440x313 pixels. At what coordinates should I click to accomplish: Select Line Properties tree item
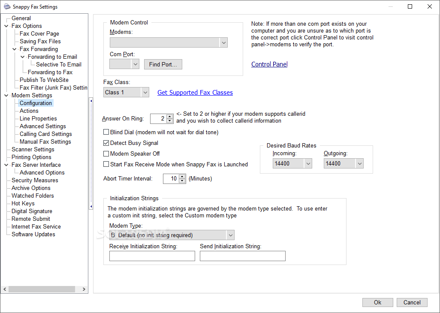click(38, 119)
